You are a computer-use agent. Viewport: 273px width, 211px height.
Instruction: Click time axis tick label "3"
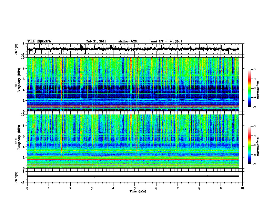tap(92, 188)
